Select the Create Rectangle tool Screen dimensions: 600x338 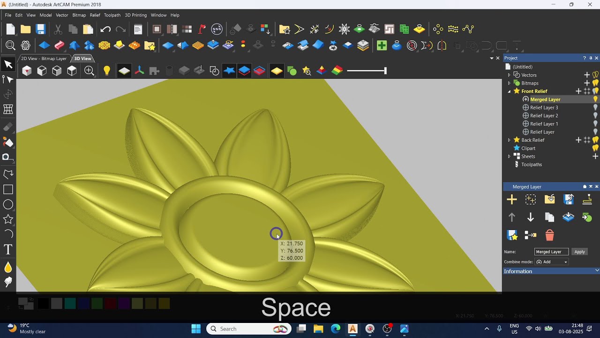(x=8, y=190)
